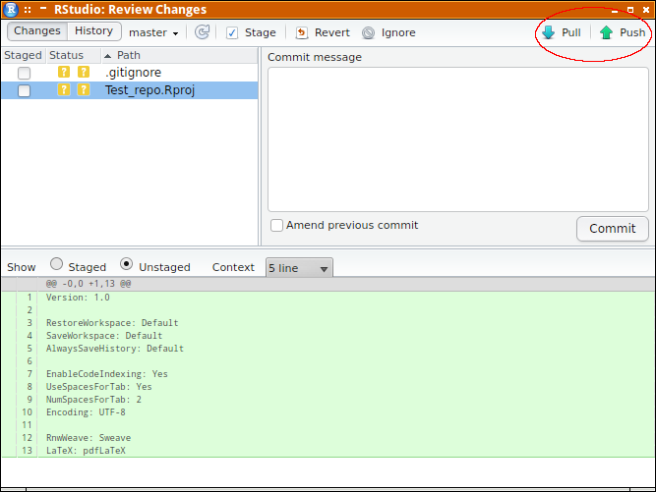Click the Push button label
656x492 pixels.
632,32
